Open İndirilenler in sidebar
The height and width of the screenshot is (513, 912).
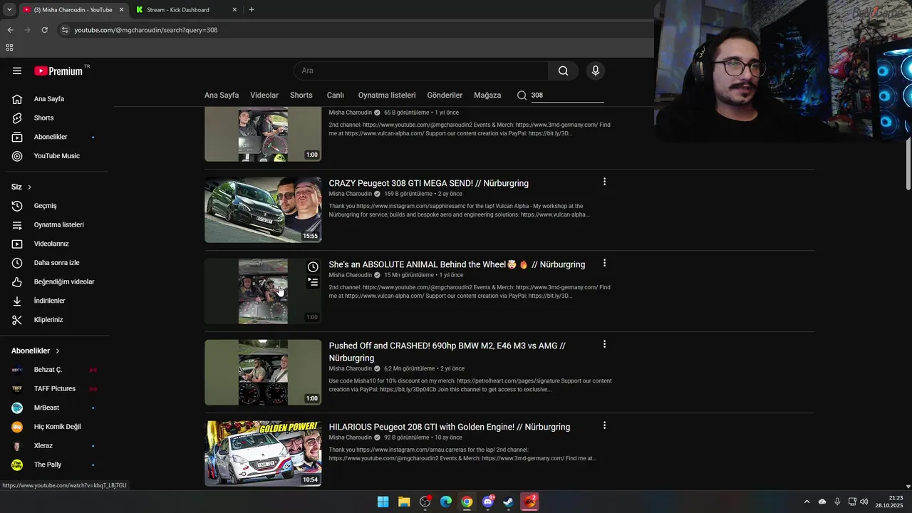pyautogui.click(x=49, y=301)
